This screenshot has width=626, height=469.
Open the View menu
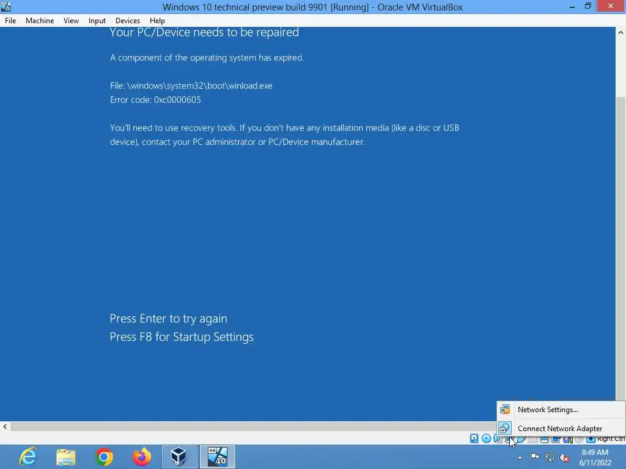pyautogui.click(x=71, y=21)
